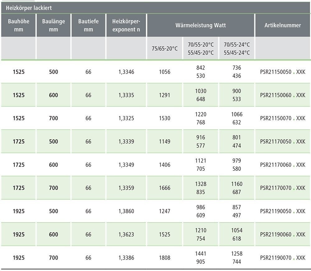Select the 1056 watt output cell
Screen dimensions: 311x271
165,72
